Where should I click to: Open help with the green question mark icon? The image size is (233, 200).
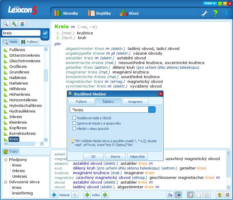click(215, 14)
